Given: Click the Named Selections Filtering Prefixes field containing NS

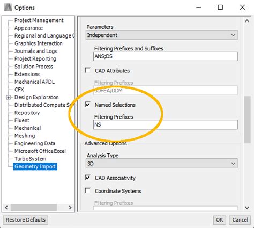Looking at the screenshot, I should click(166, 124).
